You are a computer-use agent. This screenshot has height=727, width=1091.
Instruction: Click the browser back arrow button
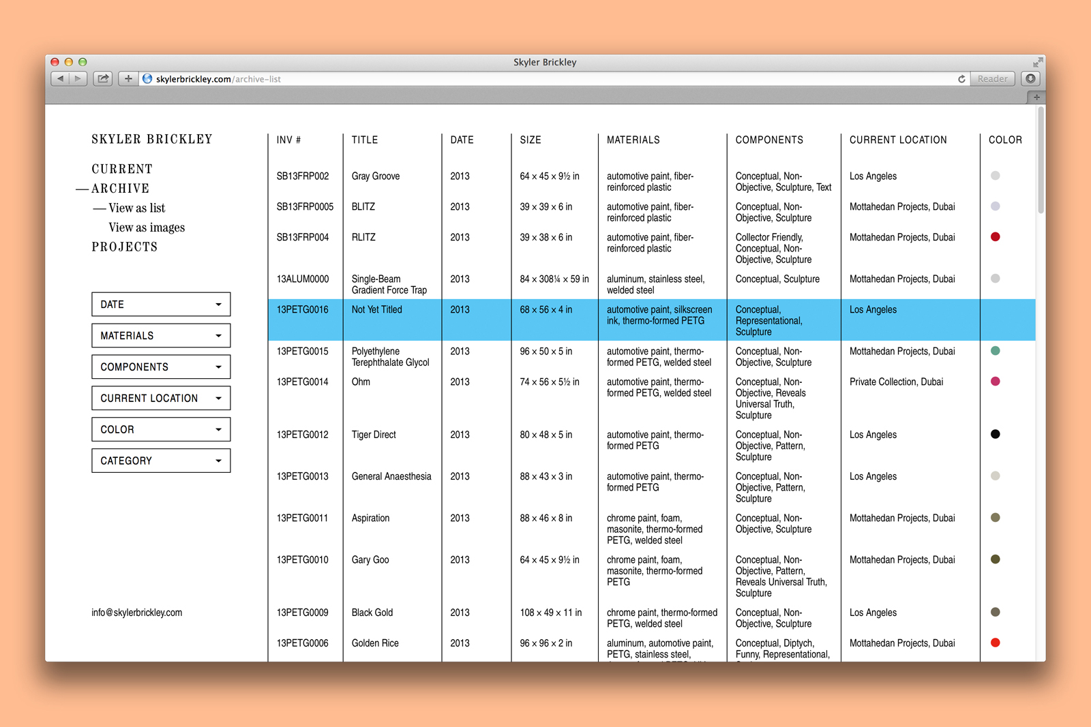[60, 79]
